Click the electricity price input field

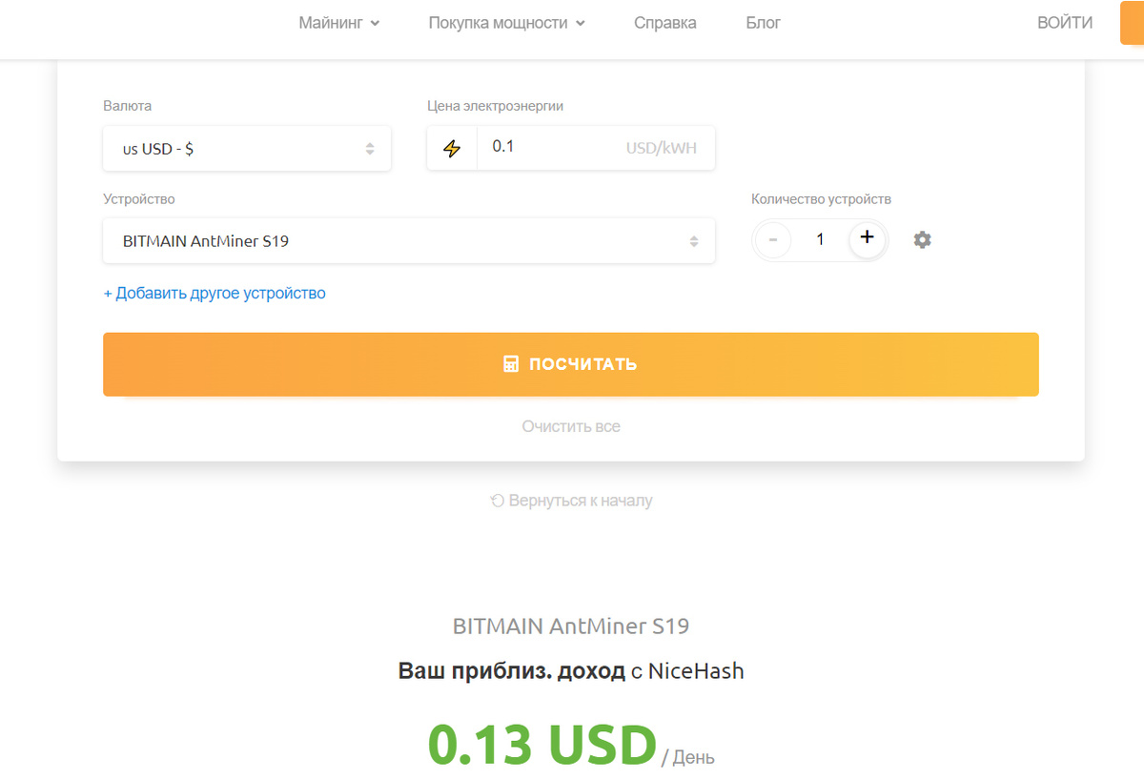point(572,147)
